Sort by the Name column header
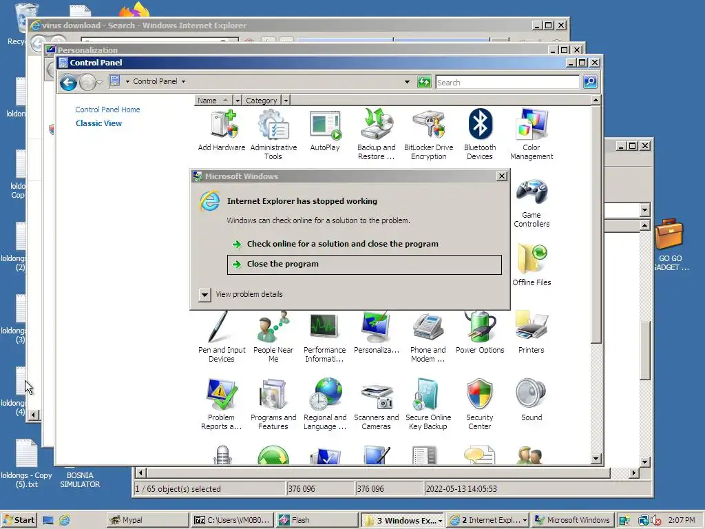Image resolution: width=705 pixels, height=529 pixels. pyautogui.click(x=213, y=101)
